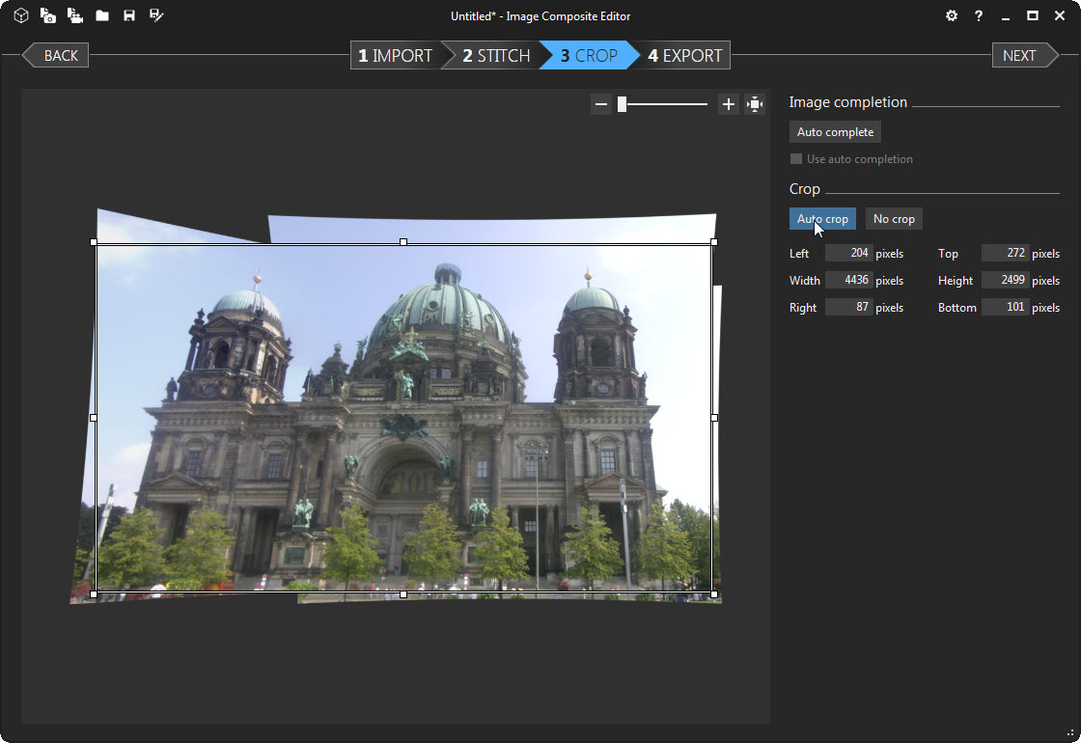The width and height of the screenshot is (1081, 743).
Task: Select step 3 CROP
Action: point(589,55)
